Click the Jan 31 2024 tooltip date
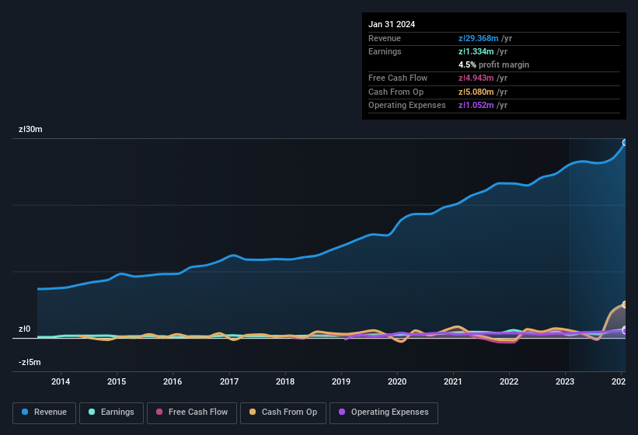 392,24
